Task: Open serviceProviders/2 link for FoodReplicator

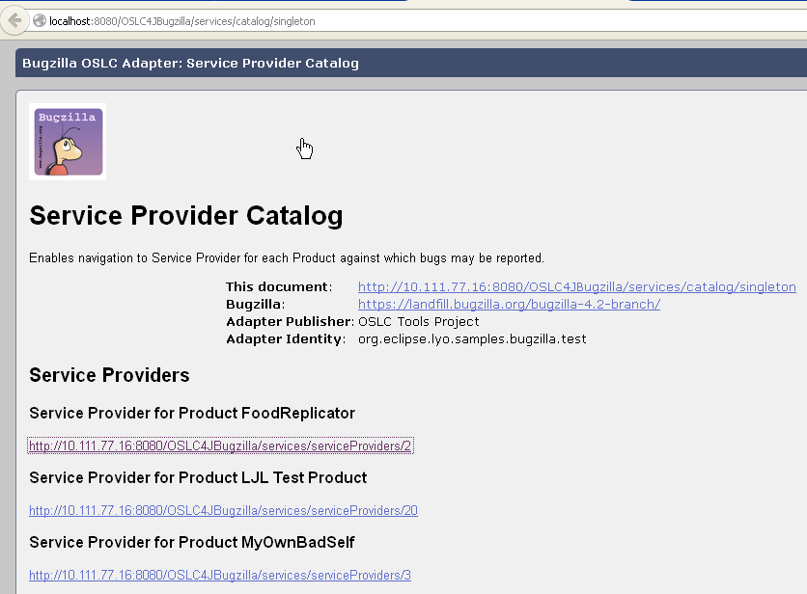Action: (220, 445)
